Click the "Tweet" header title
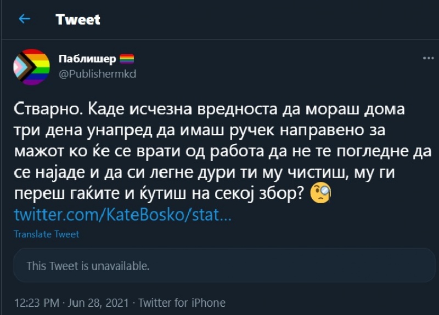 click(78, 20)
